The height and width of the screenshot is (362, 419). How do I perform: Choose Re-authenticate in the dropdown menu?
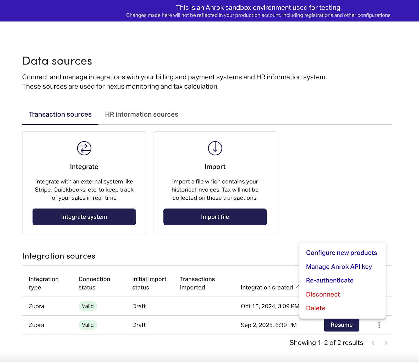pyautogui.click(x=330, y=281)
